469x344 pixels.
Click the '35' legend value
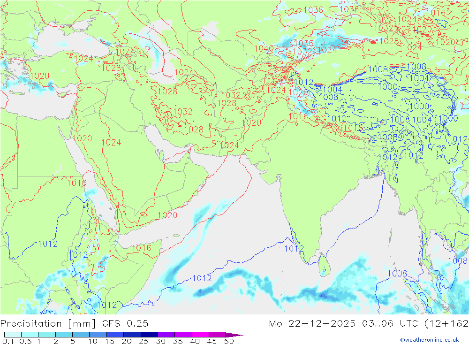[178, 341]
